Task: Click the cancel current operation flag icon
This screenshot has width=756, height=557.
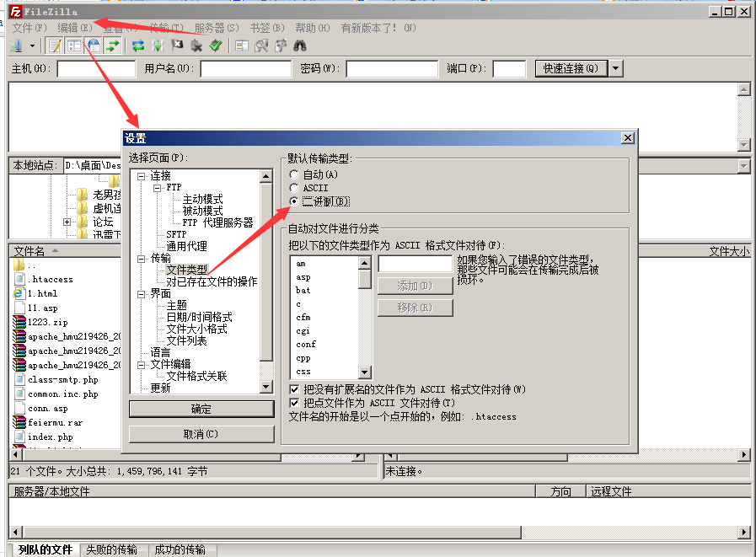Action: pyautogui.click(x=177, y=46)
